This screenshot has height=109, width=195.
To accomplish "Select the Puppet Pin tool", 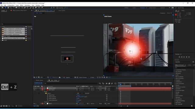I will (x=42, y=8).
